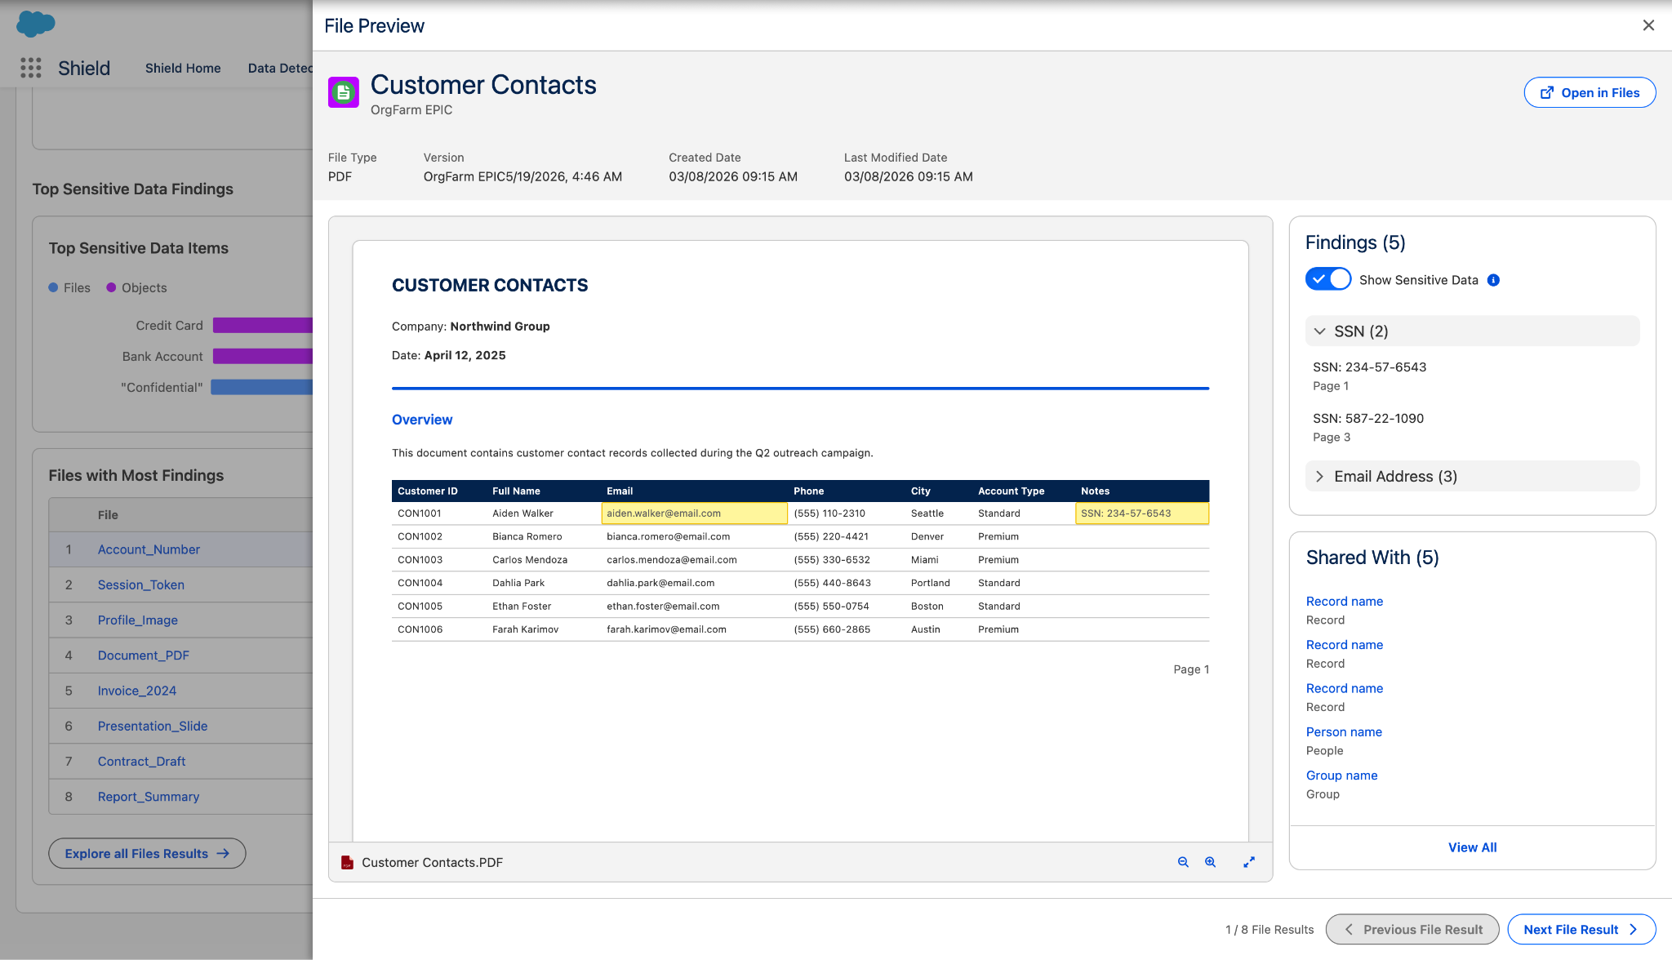Click the zoom out magnifier icon

coord(1183,862)
